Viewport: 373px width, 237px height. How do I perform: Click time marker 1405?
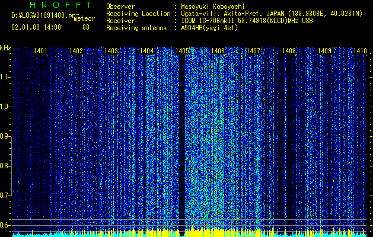[182, 50]
